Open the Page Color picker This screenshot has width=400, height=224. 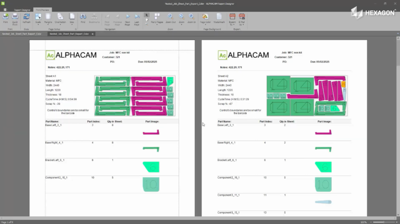205,19
